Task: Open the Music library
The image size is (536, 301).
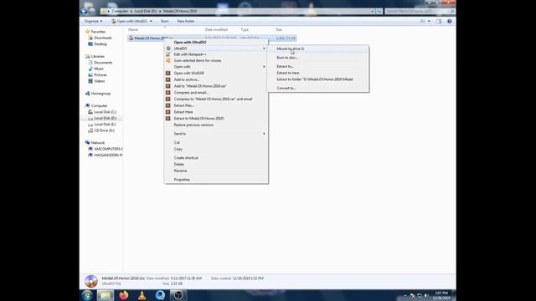Action: coord(99,69)
